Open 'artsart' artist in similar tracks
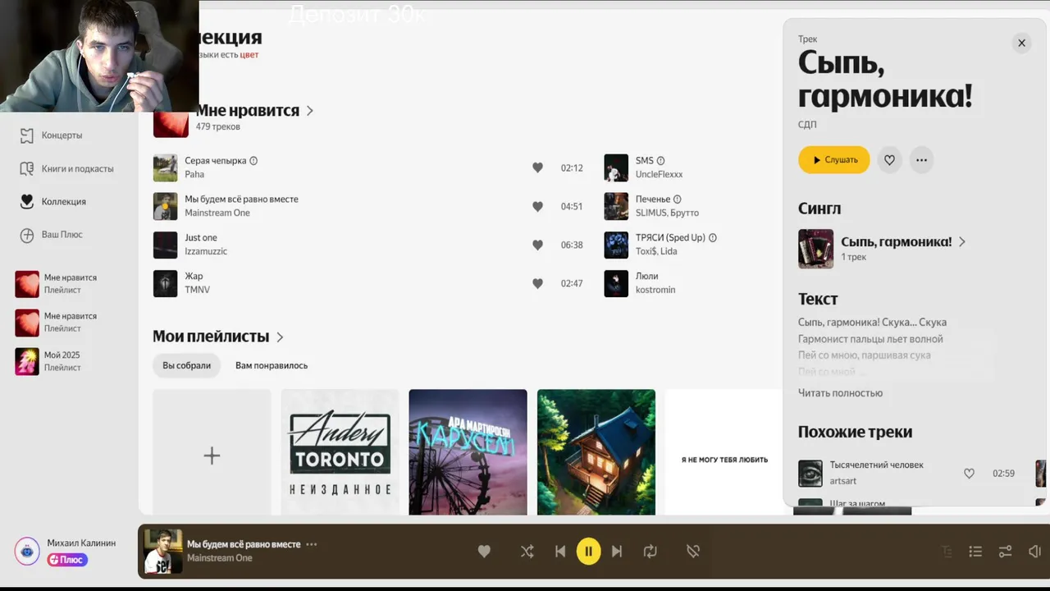The height and width of the screenshot is (591, 1050). click(842, 481)
